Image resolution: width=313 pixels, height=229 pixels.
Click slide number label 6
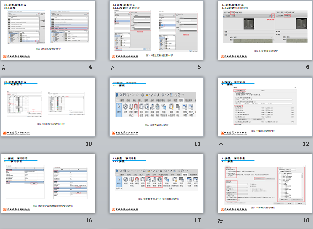(307, 67)
